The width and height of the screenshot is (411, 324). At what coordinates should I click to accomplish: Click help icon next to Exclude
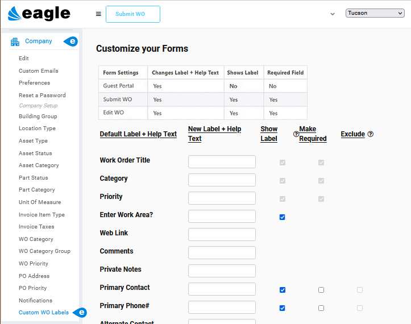(371, 134)
